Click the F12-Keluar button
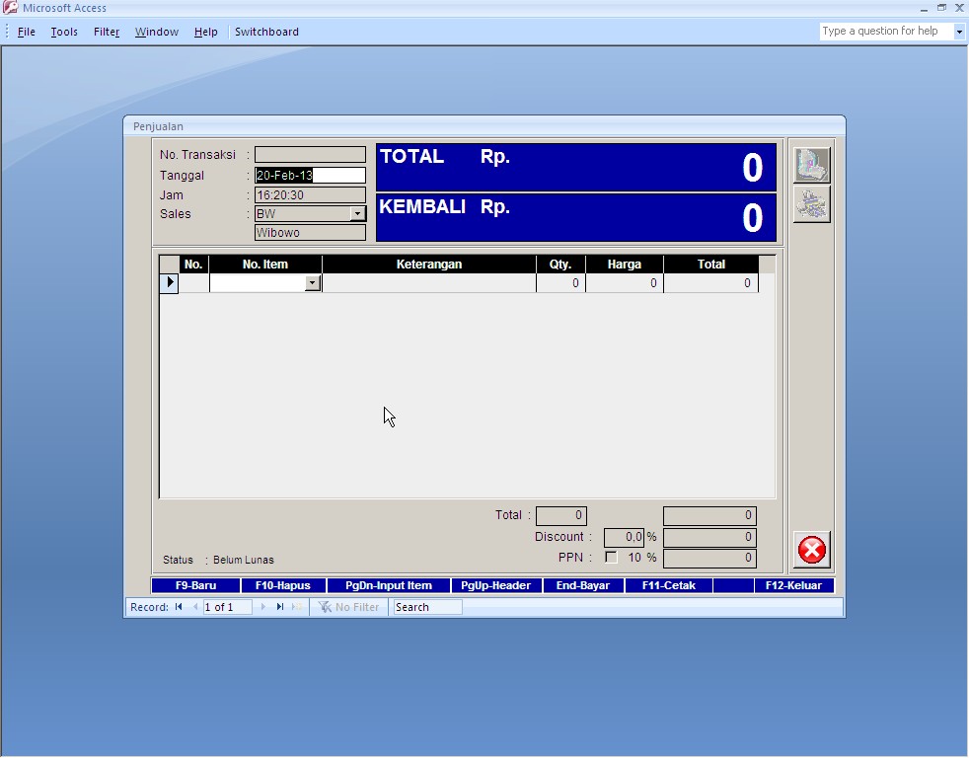The image size is (969, 758). [794, 585]
